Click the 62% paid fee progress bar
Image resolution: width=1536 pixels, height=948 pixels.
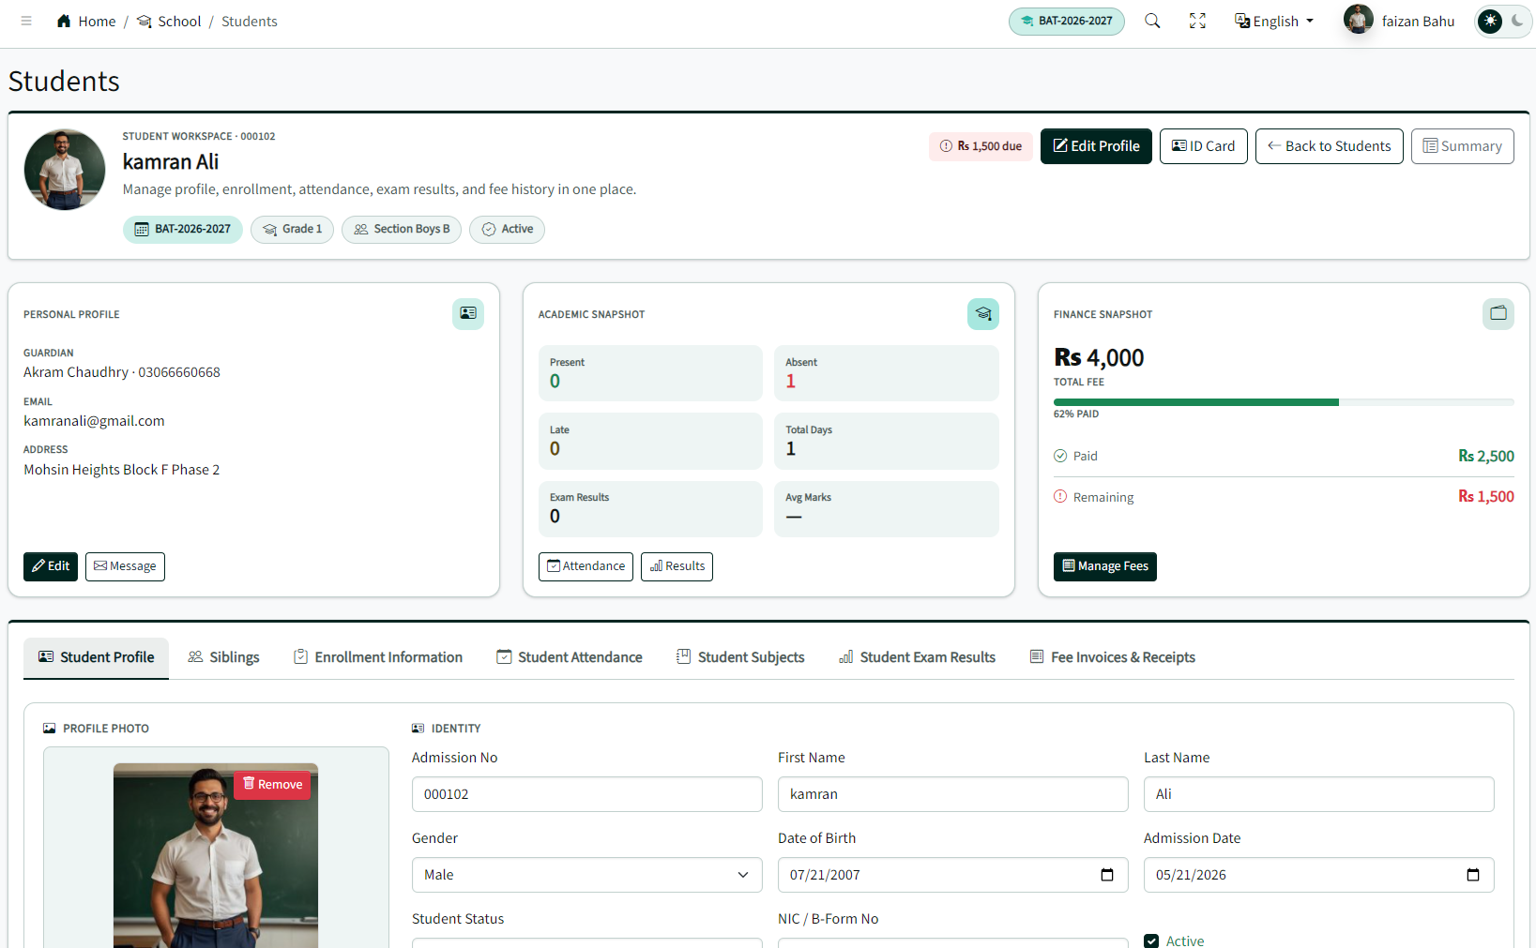point(1284,402)
